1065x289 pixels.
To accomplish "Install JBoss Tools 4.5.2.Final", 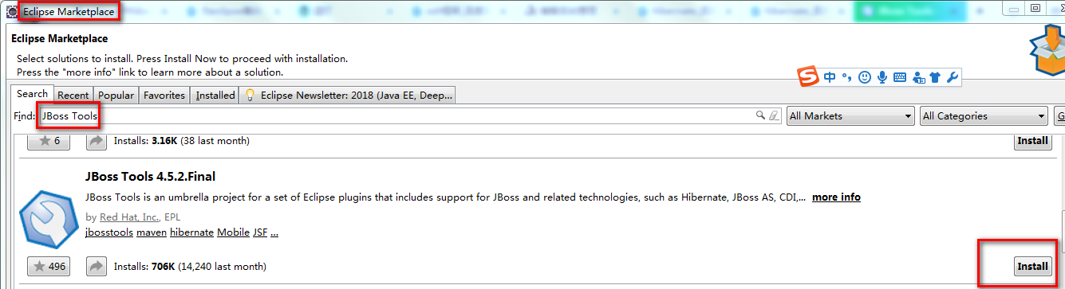I will point(1032,267).
